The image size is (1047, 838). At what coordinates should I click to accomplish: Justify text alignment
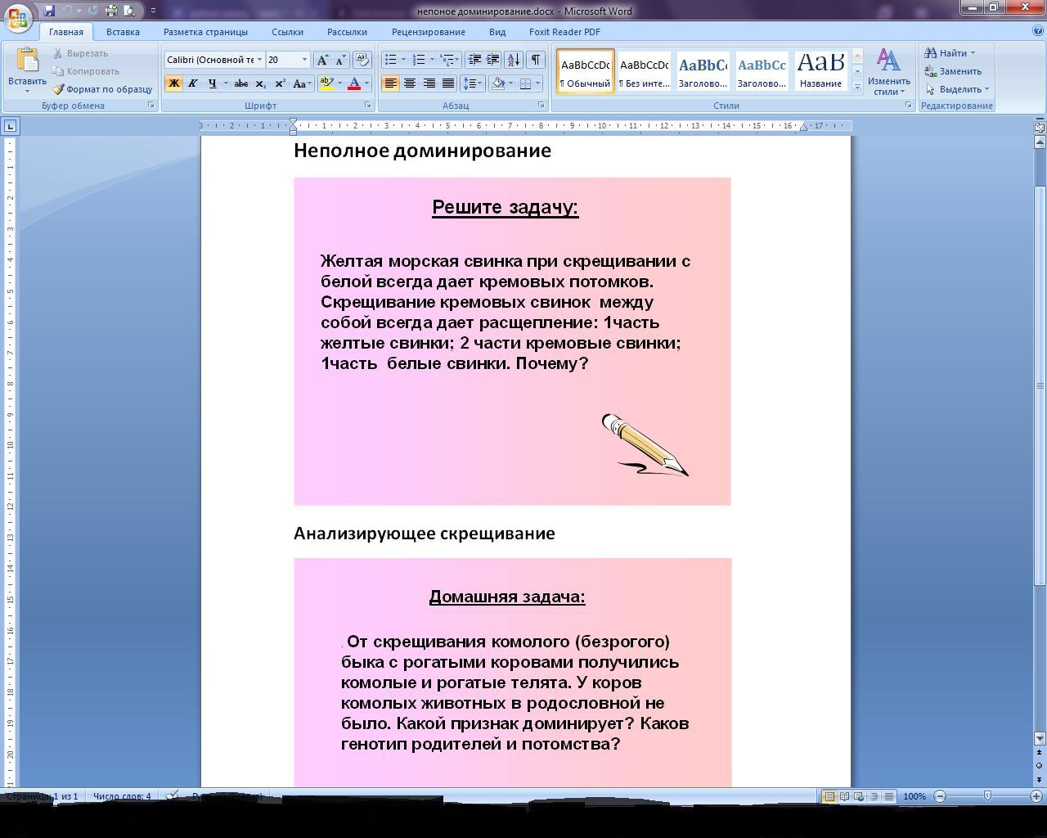point(447,83)
